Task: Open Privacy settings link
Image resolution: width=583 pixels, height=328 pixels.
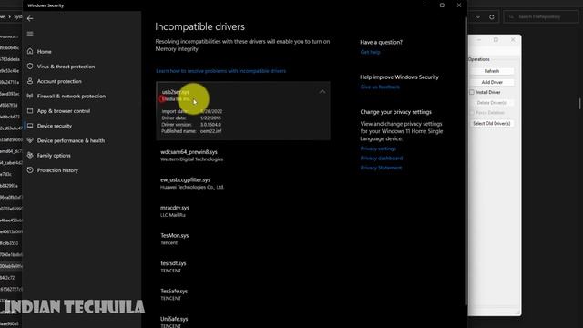Action: coord(378,149)
